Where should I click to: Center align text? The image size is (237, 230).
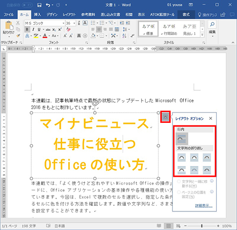point(99,30)
